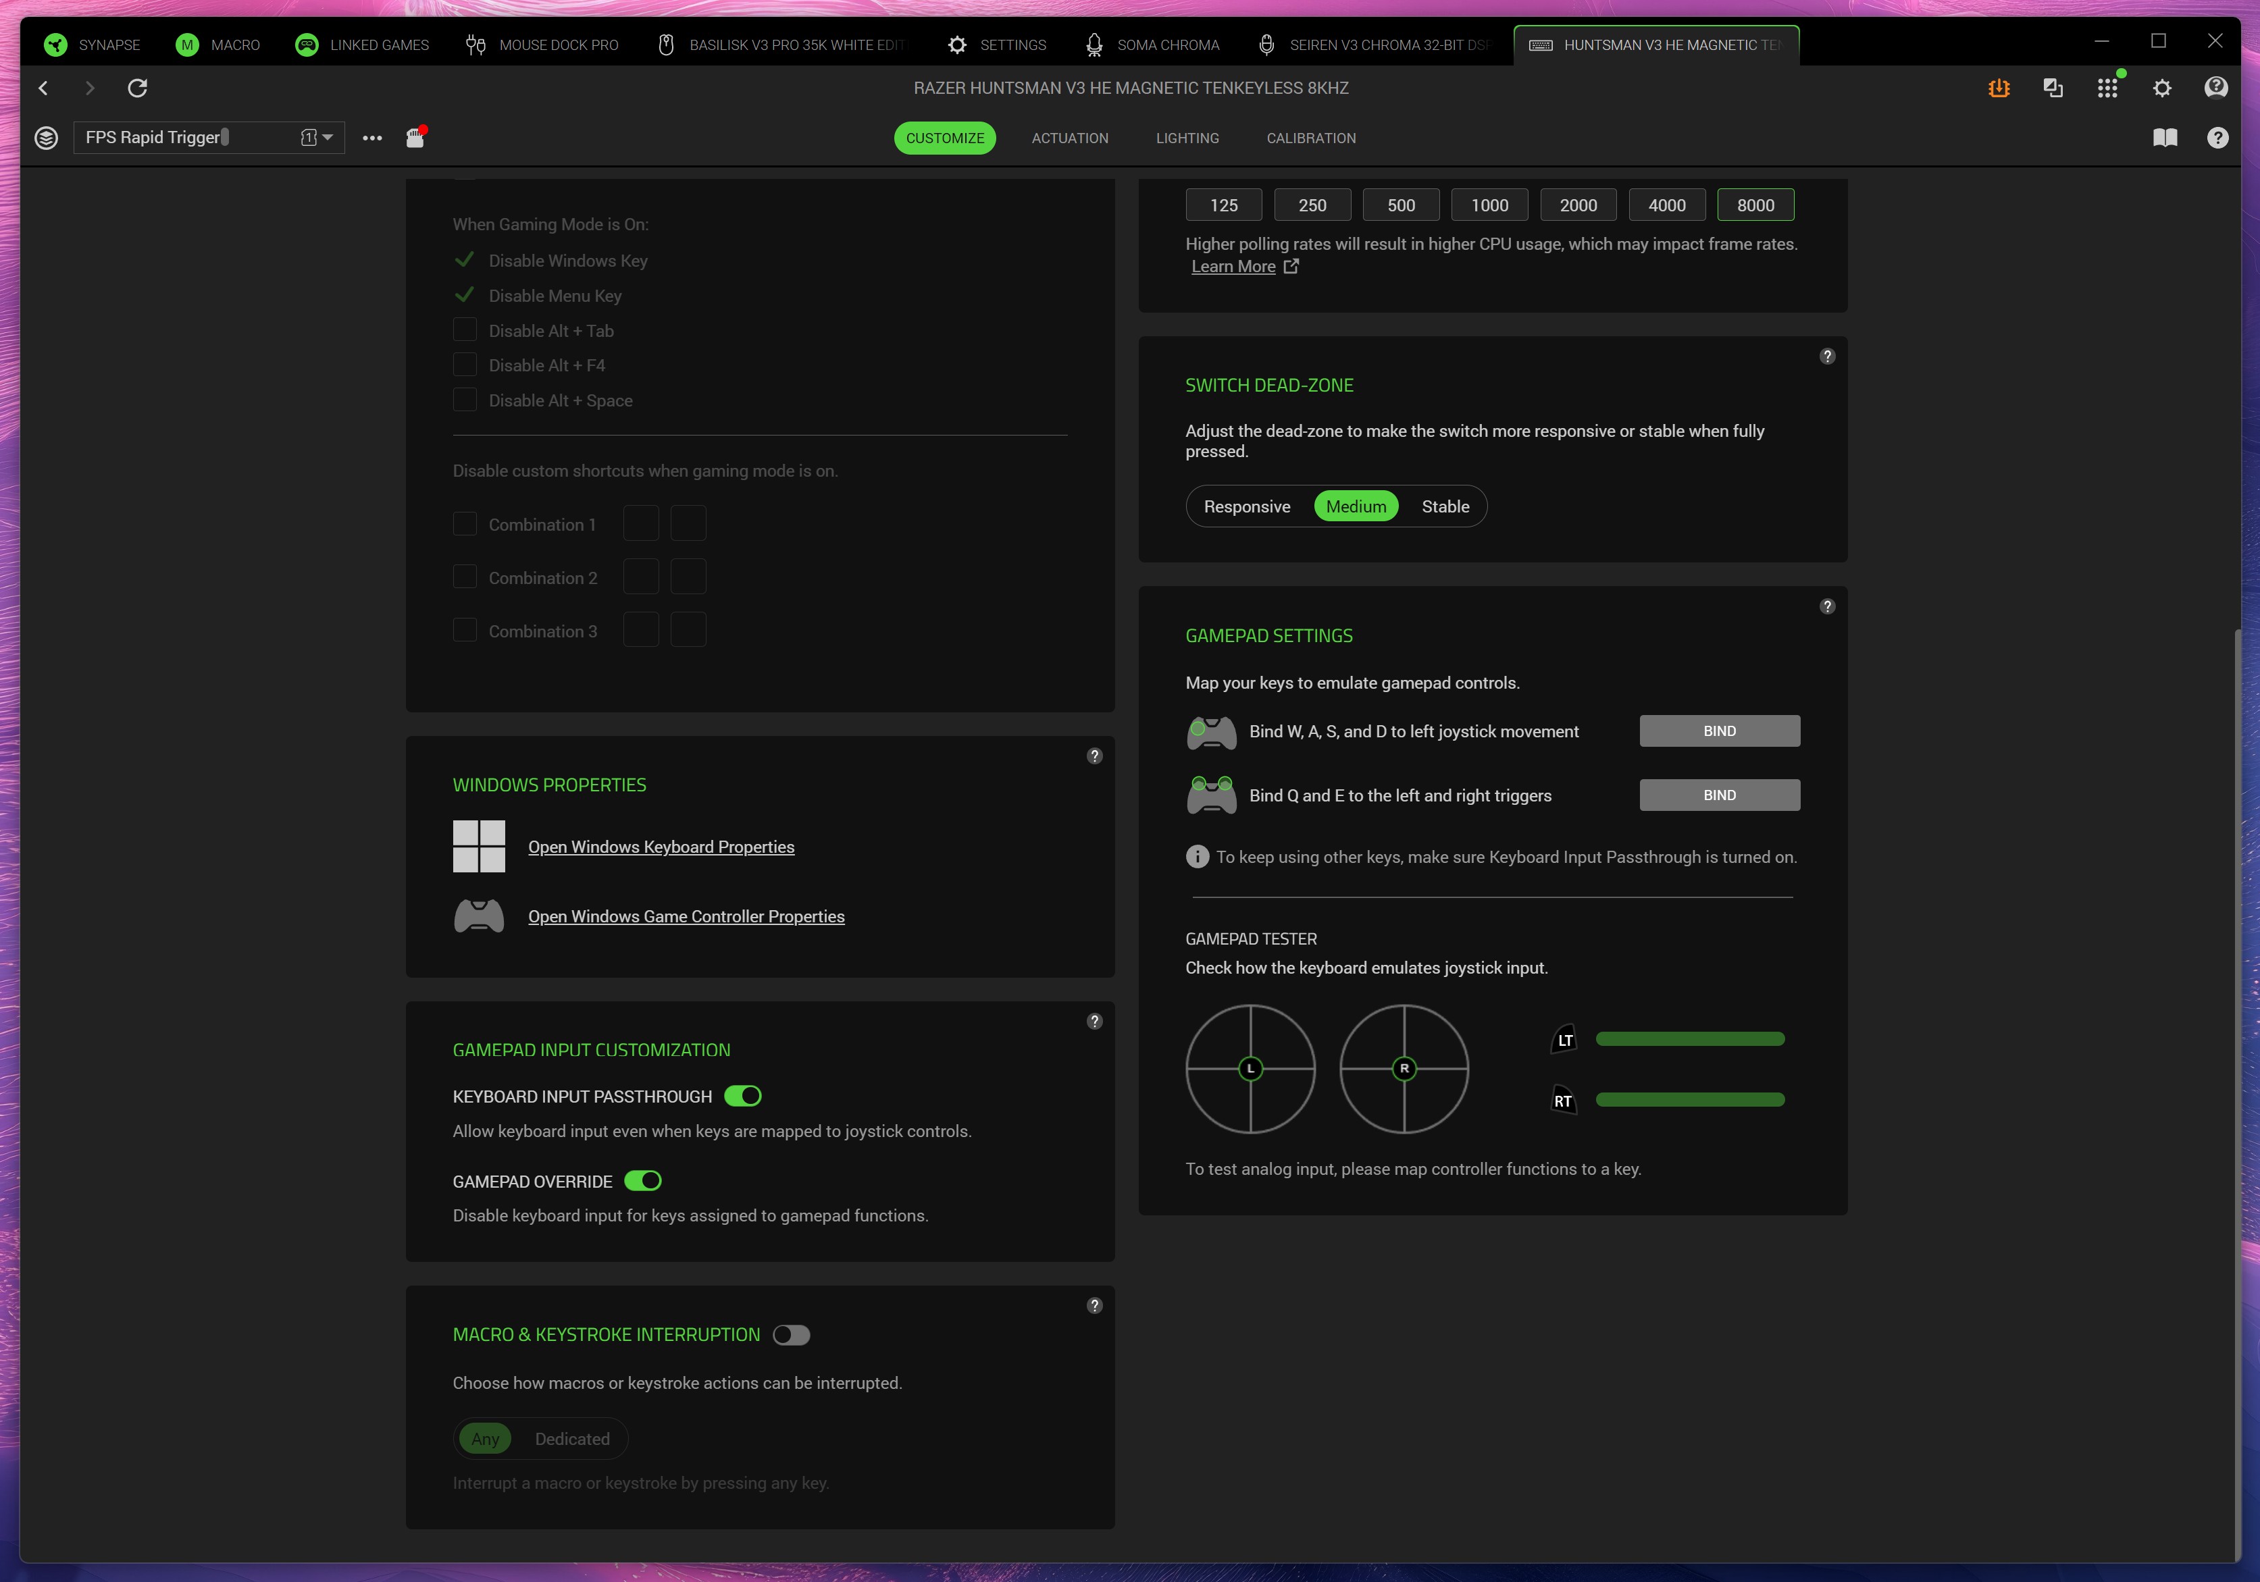Check Disable Alt + F4
The width and height of the screenshot is (2260, 1582).
pos(465,364)
